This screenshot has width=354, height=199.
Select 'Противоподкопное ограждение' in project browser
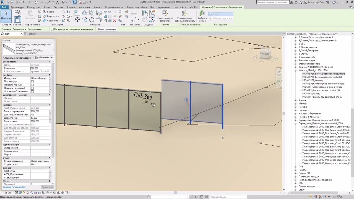point(315,180)
